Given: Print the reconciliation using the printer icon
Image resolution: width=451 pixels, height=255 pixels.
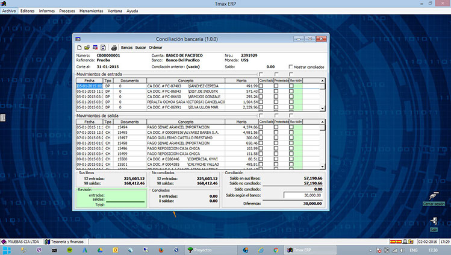Looking at the screenshot, I should coord(113,47).
